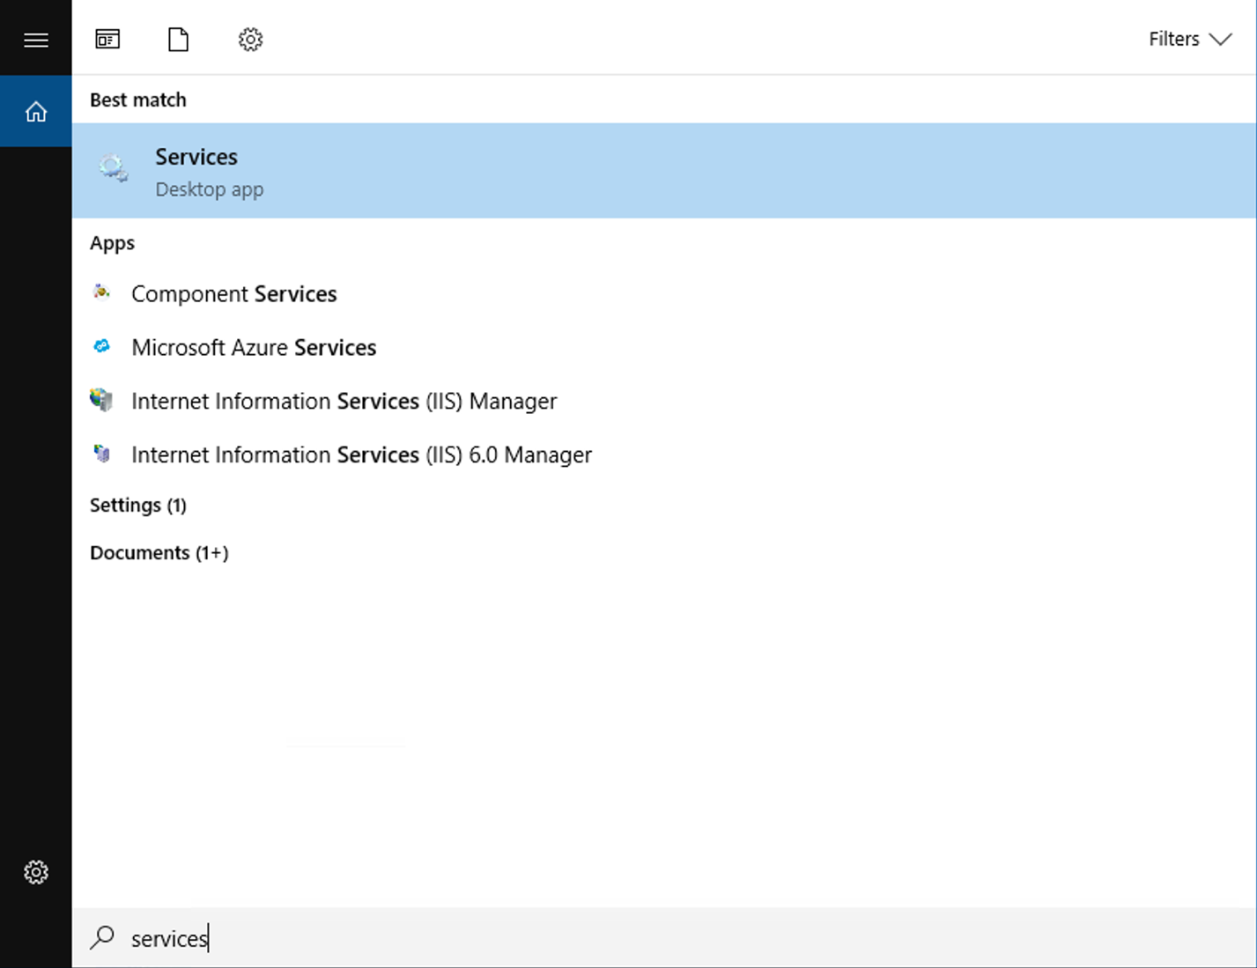Expand the Settings (1) results group
The height and width of the screenshot is (968, 1257).
click(x=138, y=505)
